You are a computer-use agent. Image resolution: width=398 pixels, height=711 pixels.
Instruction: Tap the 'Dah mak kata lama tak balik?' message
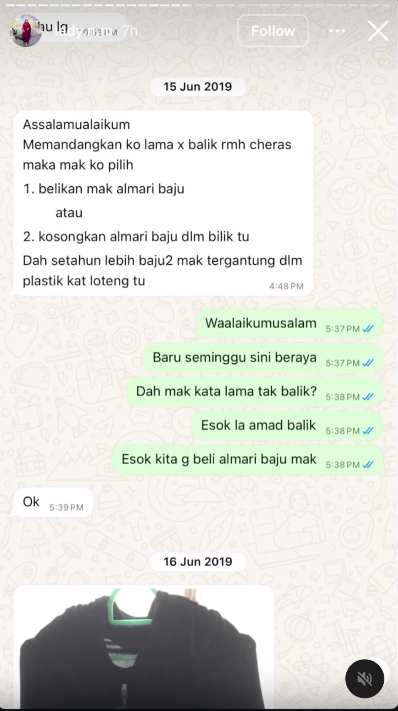point(255,392)
